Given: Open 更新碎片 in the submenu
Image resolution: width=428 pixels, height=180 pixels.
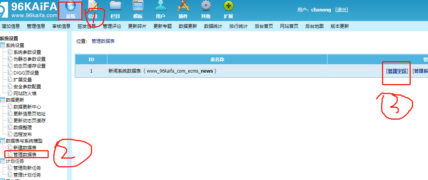Looking at the screenshot, I should (137, 26).
